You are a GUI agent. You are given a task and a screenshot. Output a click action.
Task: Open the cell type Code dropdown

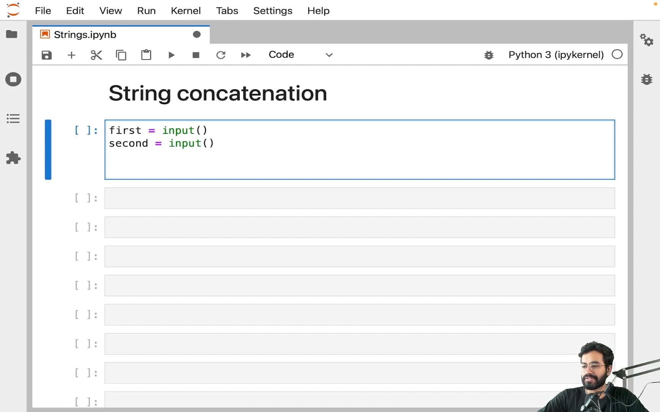(x=301, y=55)
